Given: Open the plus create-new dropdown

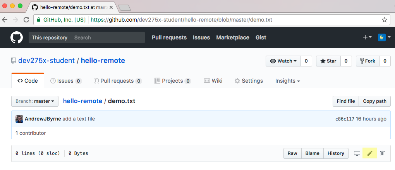Looking at the screenshot, I should [x=367, y=37].
